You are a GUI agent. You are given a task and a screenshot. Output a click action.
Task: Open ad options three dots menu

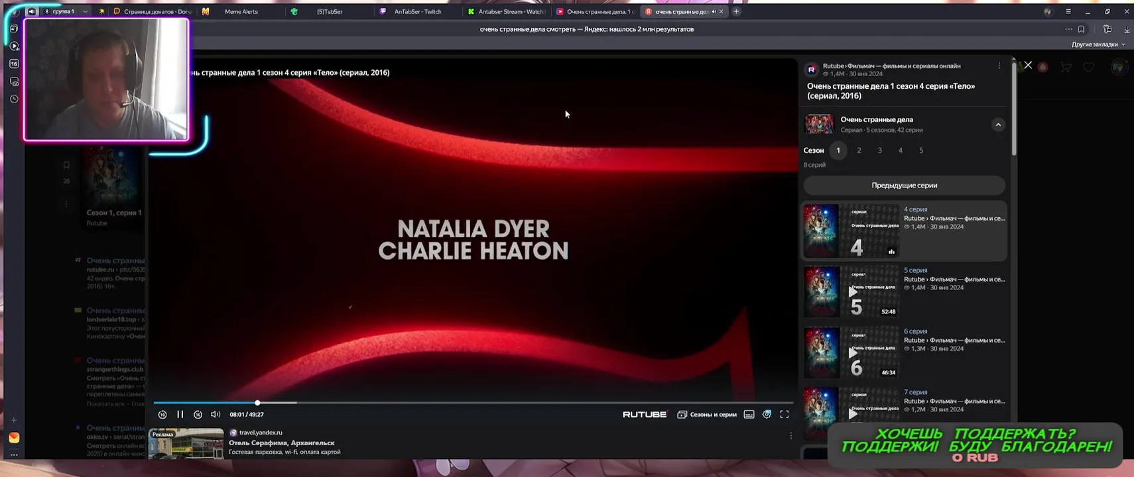point(790,435)
